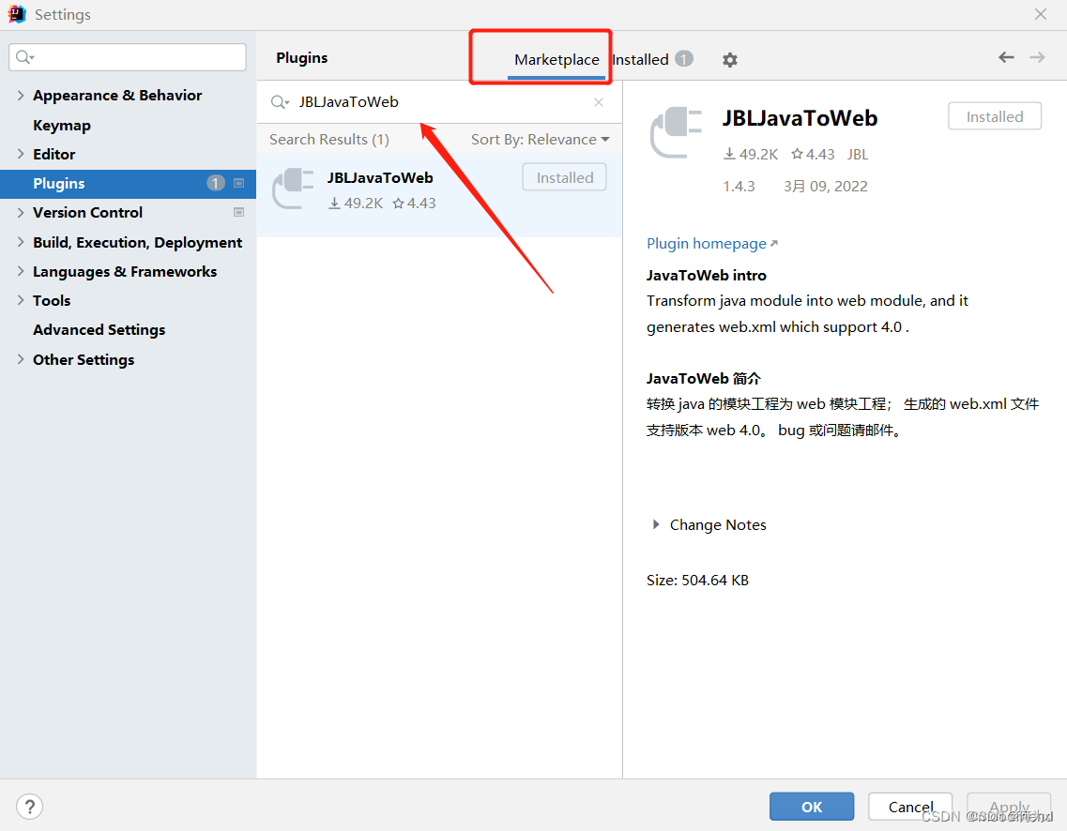Go forward with the right arrow

[1037, 57]
